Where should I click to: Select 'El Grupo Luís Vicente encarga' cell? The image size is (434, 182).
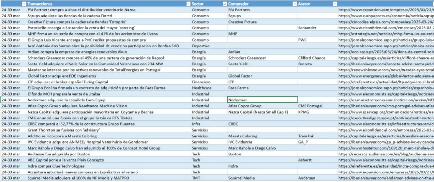coord(109,40)
